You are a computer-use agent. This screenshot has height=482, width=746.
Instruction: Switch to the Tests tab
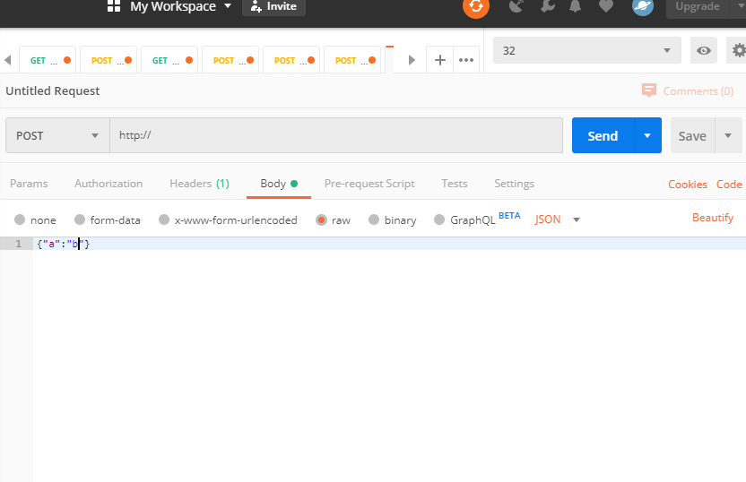pyautogui.click(x=455, y=184)
